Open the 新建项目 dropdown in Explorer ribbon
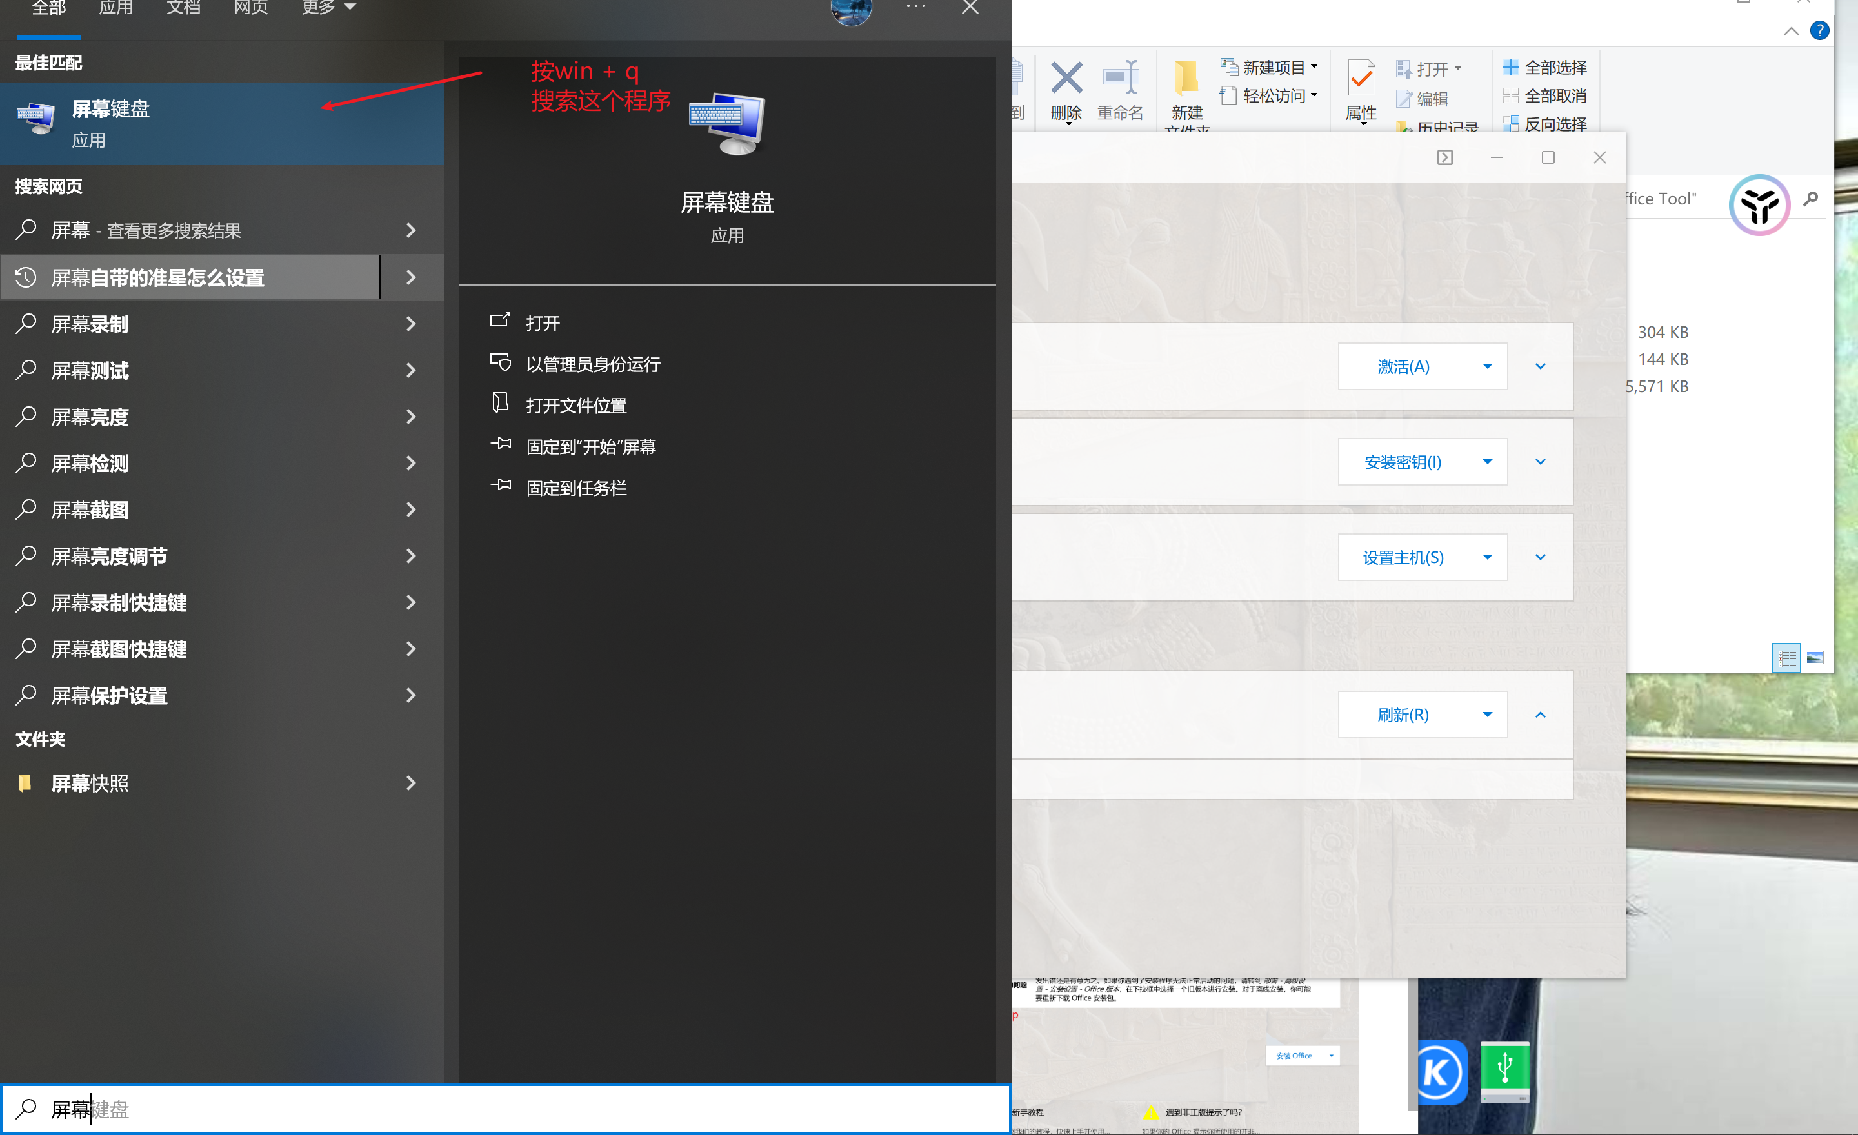 coord(1270,67)
